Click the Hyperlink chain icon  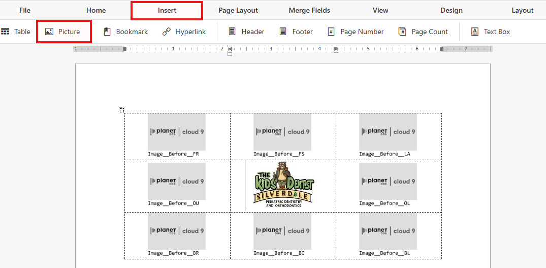(x=167, y=32)
